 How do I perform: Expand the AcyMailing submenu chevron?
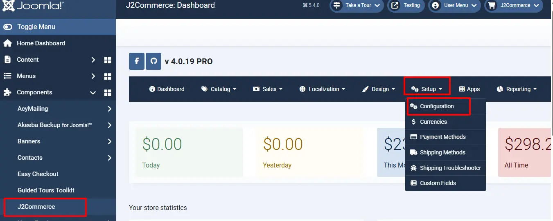coord(110,109)
